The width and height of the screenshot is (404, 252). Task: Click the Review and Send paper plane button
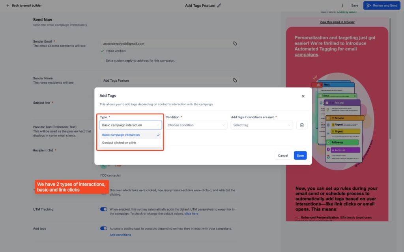382,5
